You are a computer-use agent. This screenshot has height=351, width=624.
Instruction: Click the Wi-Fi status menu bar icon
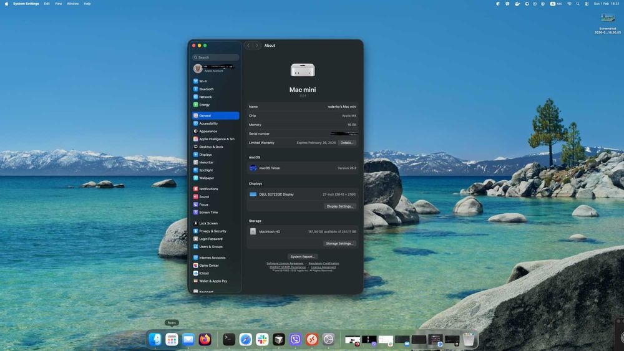(x=570, y=4)
